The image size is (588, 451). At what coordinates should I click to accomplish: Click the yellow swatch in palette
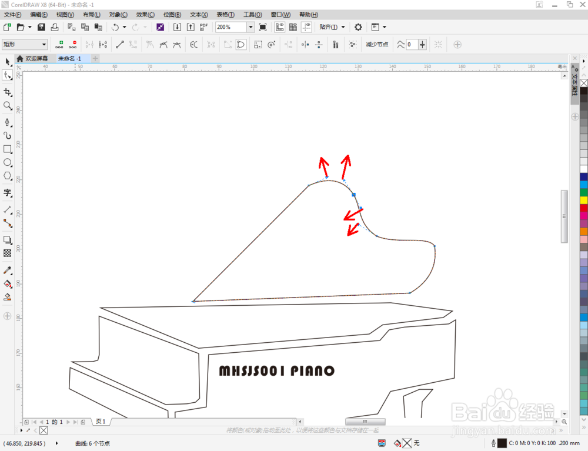point(584,200)
